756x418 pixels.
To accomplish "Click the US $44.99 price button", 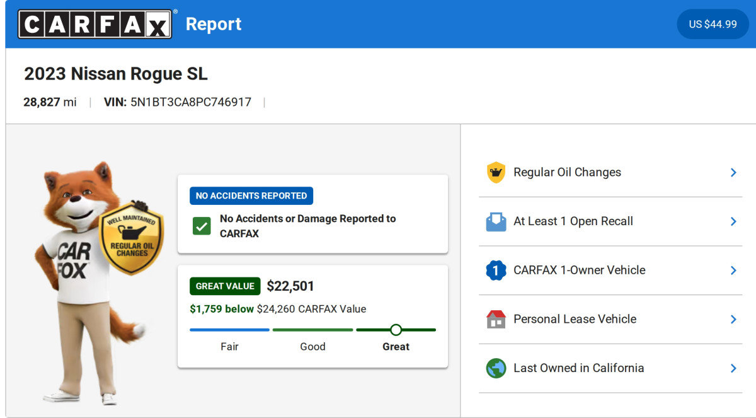I will pos(713,24).
